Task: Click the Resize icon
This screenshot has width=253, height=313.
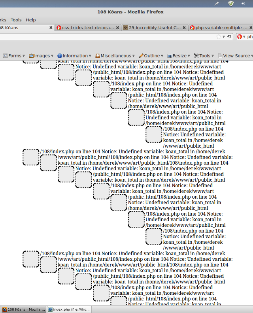Action: 170,56
